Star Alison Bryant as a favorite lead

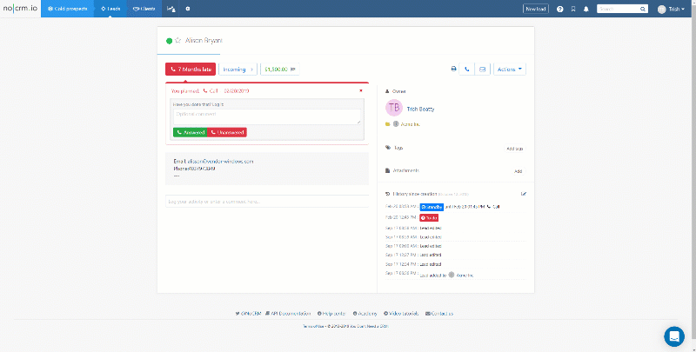178,41
